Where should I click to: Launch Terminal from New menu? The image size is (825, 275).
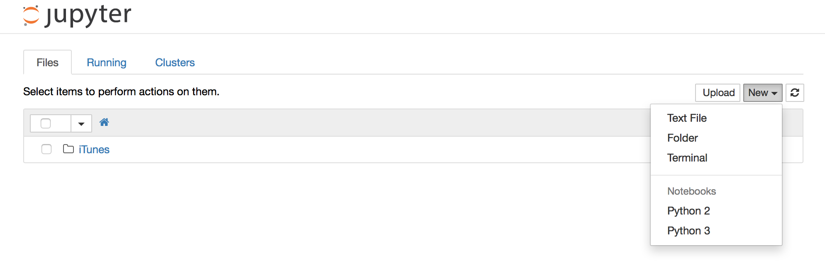pos(687,158)
